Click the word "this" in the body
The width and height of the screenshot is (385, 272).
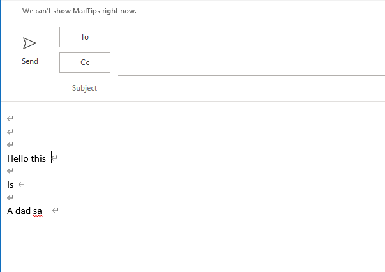(x=38, y=158)
